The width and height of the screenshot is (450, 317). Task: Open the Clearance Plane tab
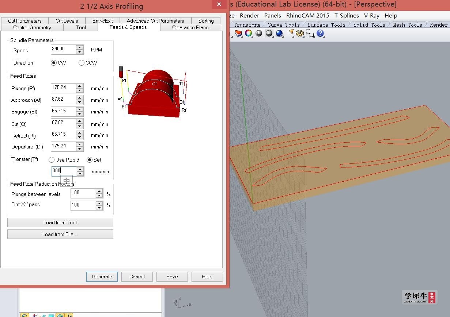coord(190,27)
